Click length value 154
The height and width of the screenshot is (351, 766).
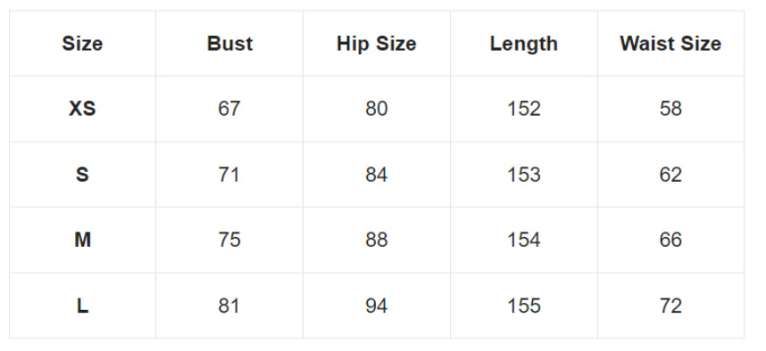(x=524, y=240)
